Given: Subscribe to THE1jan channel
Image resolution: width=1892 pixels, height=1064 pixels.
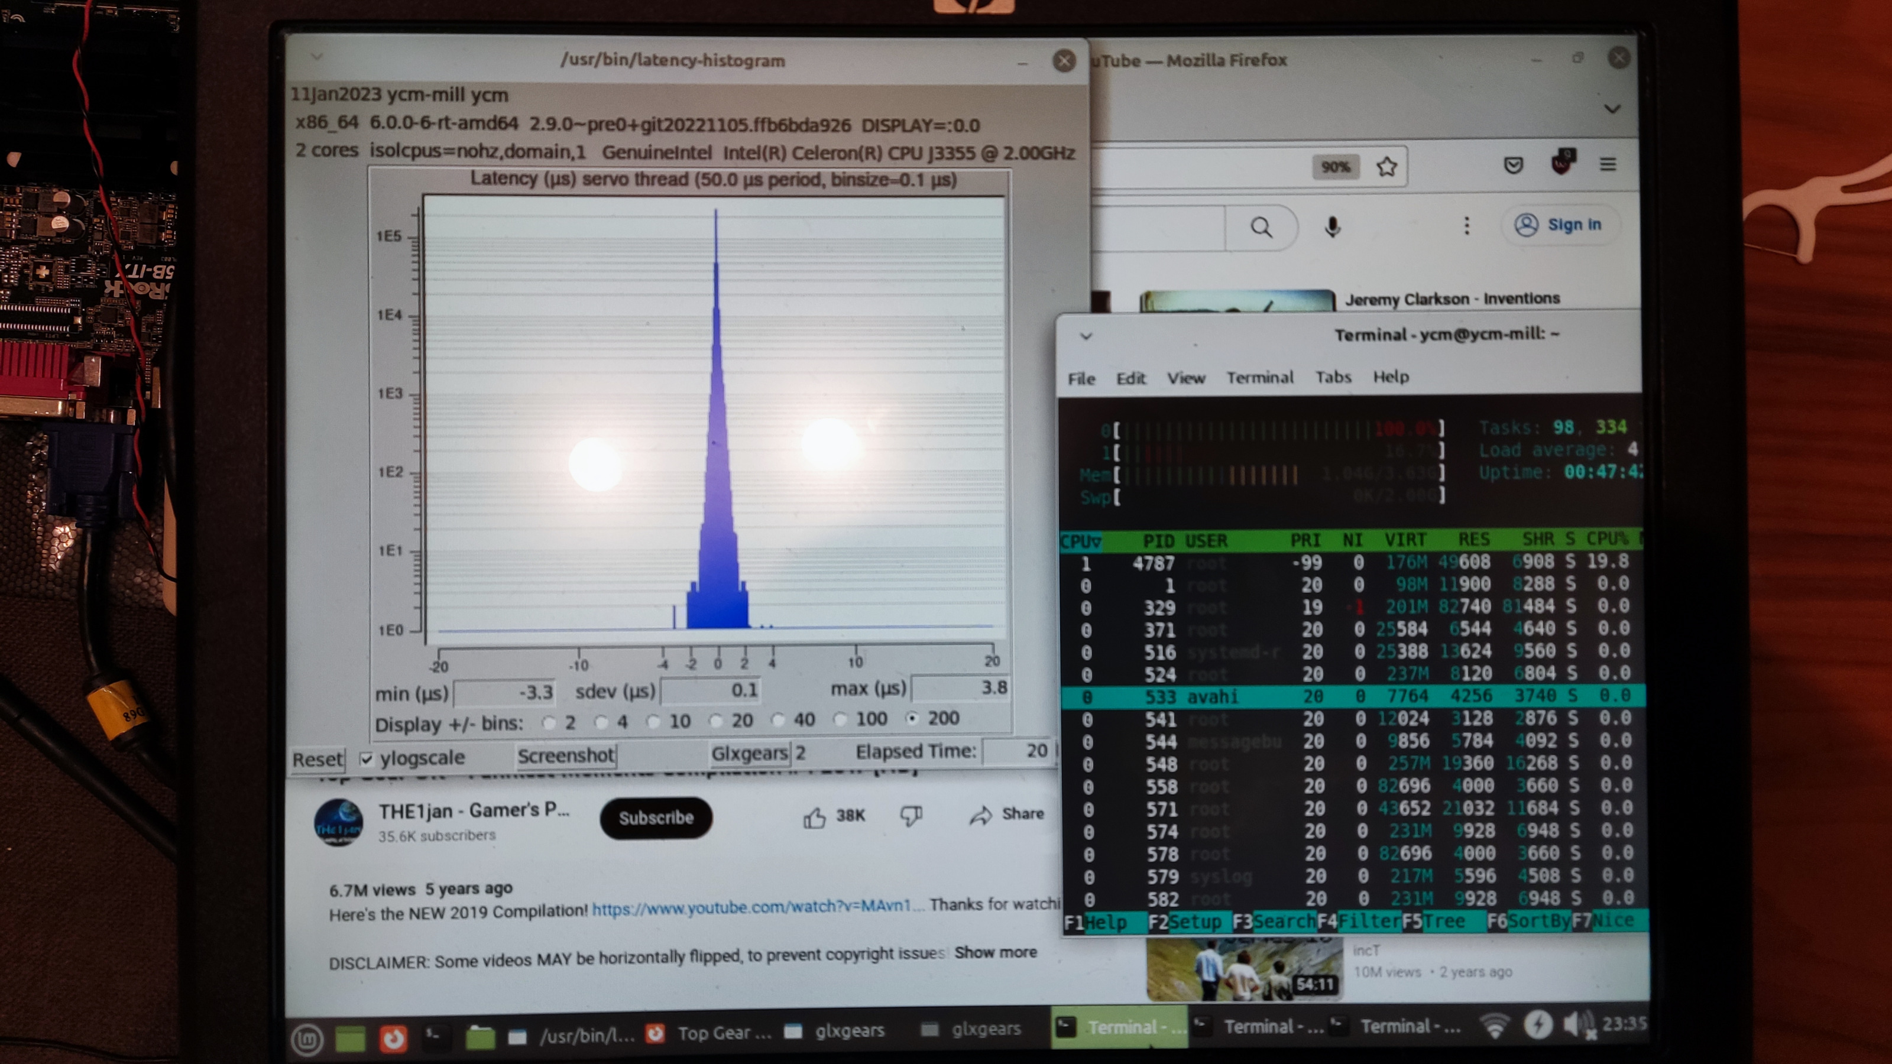Looking at the screenshot, I should coord(656,818).
